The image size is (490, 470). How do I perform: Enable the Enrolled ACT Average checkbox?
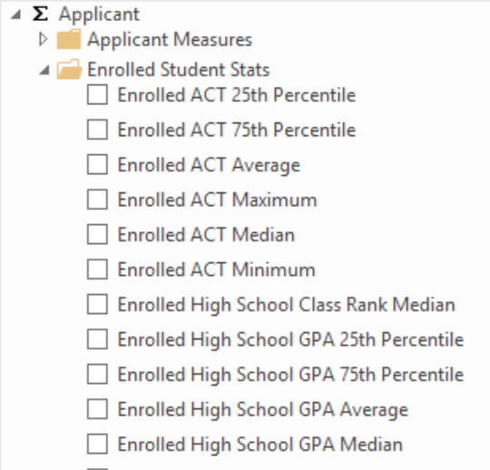(97, 164)
